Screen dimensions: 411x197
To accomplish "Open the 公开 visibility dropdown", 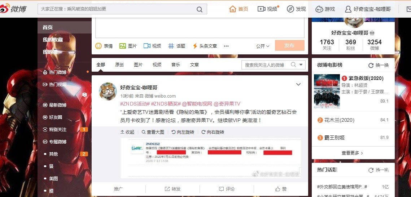I will (263, 46).
